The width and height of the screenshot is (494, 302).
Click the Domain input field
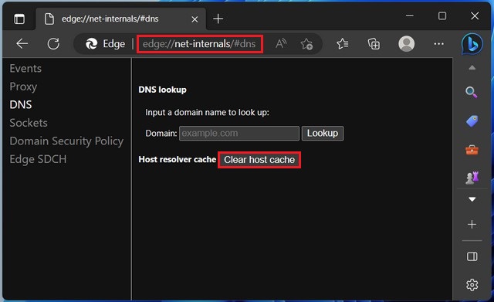tap(239, 134)
